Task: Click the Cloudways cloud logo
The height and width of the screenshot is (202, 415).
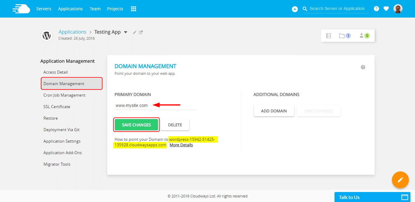Action: [x=21, y=9]
